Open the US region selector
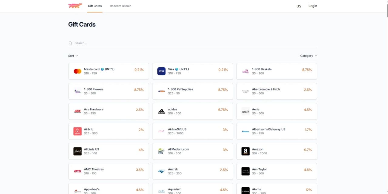The image size is (388, 194). [x=299, y=6]
